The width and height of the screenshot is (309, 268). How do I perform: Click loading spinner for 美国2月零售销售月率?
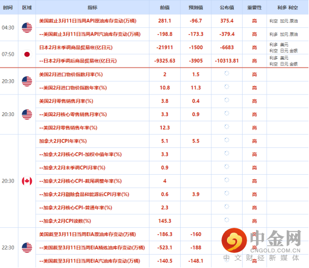(x=226, y=100)
